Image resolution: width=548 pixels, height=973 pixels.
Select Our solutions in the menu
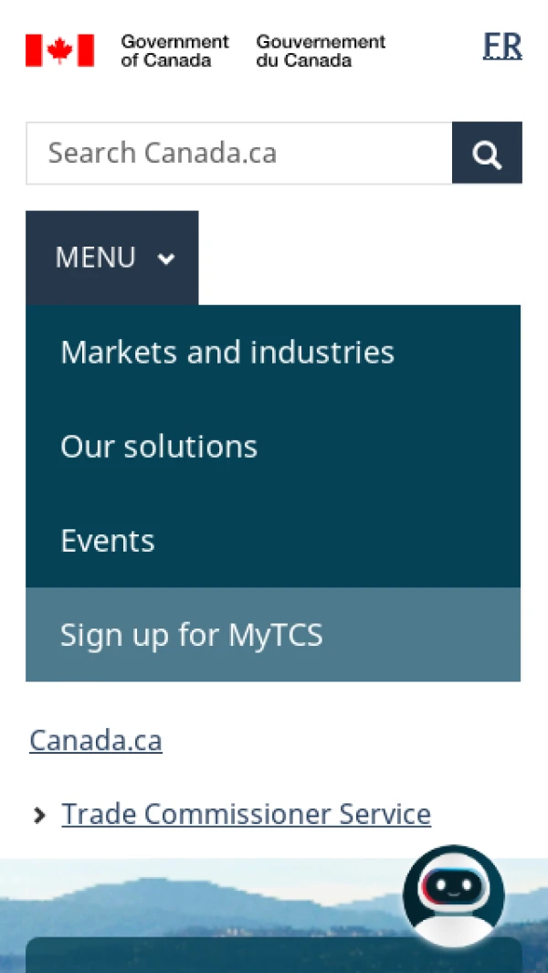[159, 447]
